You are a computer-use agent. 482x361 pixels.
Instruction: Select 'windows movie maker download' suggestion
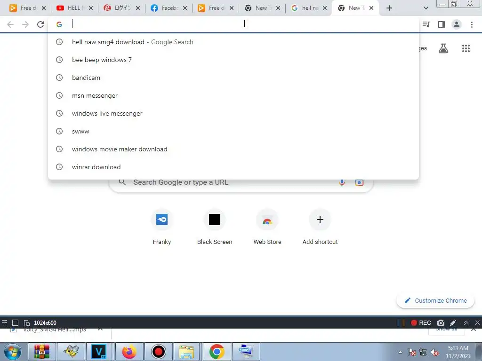point(233,149)
